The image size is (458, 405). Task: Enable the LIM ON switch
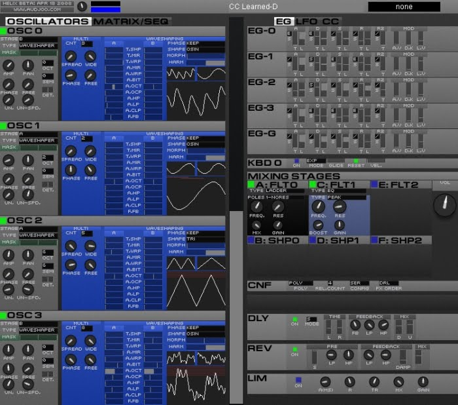(298, 379)
